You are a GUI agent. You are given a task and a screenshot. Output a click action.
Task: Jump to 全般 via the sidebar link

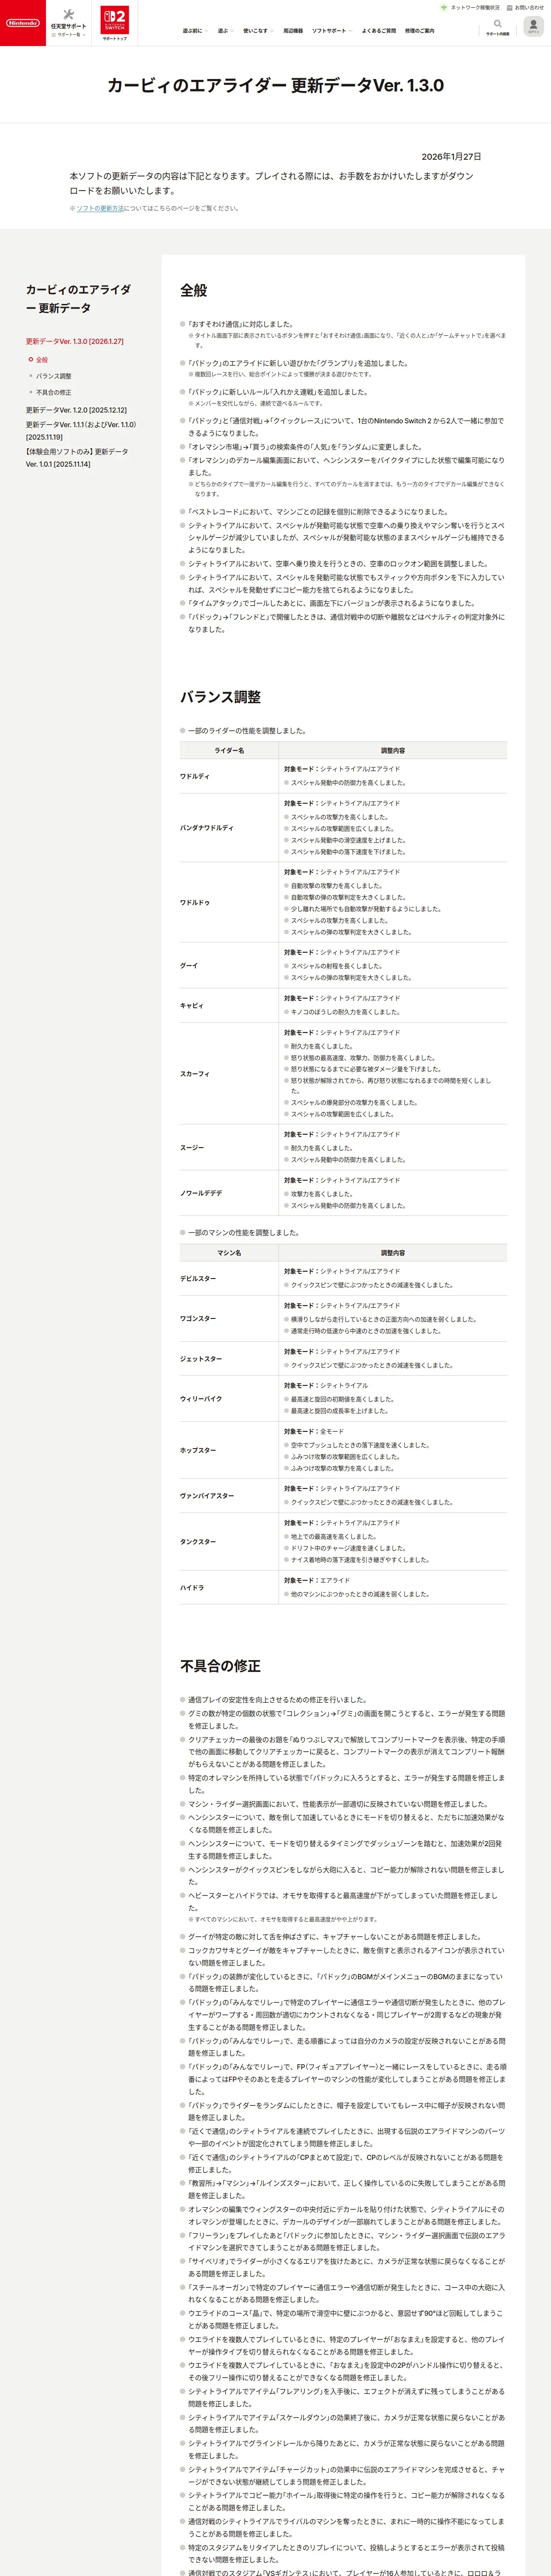[42, 360]
